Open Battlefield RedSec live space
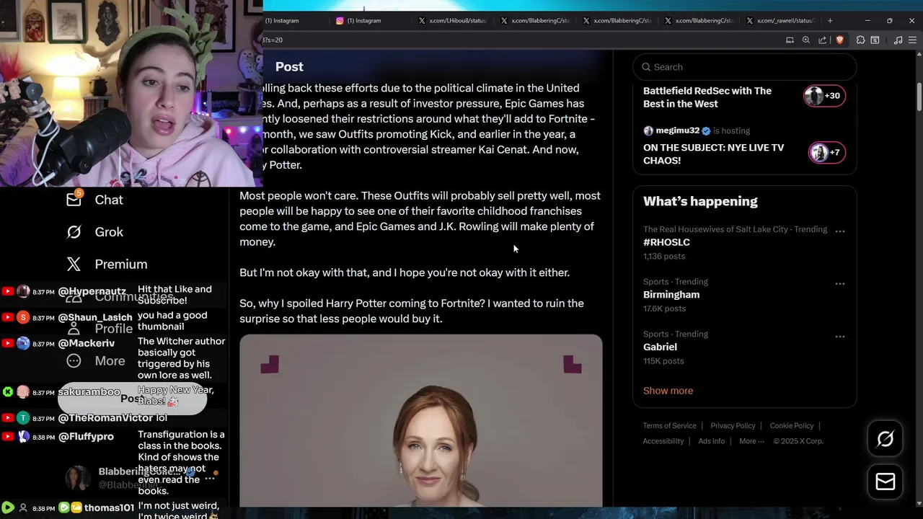Screen dimensions: 923x519 pos(707,97)
